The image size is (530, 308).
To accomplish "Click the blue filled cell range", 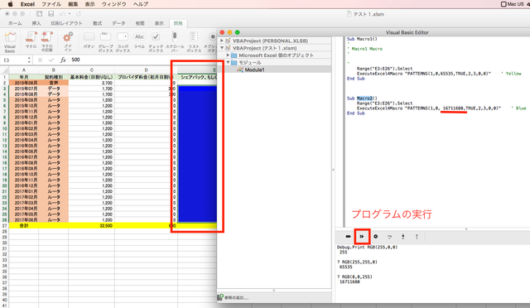I will pyautogui.click(x=197, y=154).
